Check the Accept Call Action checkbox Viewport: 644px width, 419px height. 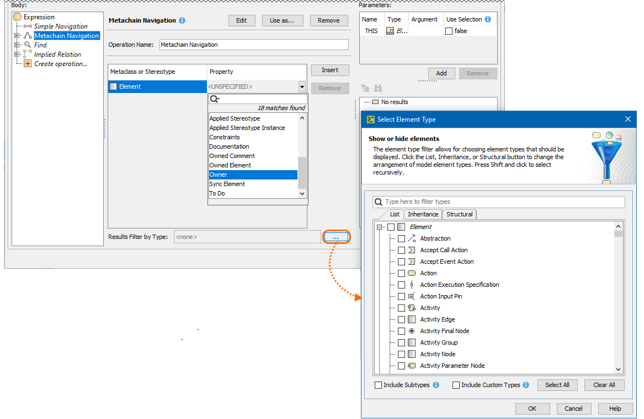(401, 250)
